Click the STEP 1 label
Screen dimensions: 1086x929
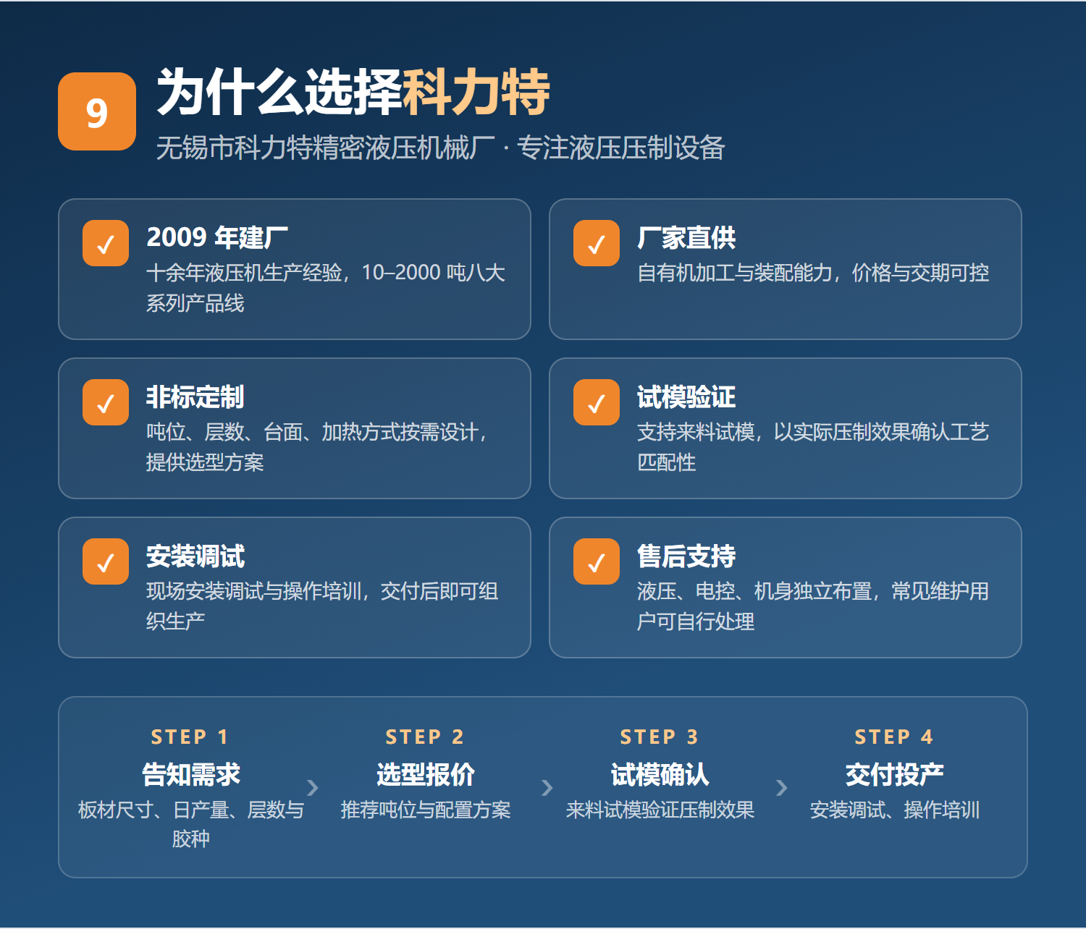pos(190,737)
